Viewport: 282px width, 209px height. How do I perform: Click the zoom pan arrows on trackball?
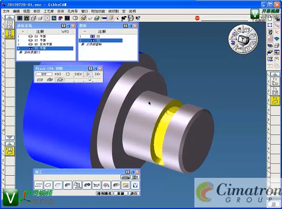tap(234, 35)
